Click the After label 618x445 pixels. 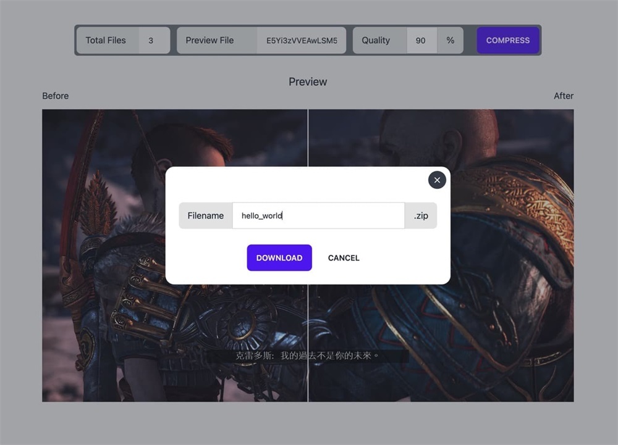(x=564, y=96)
